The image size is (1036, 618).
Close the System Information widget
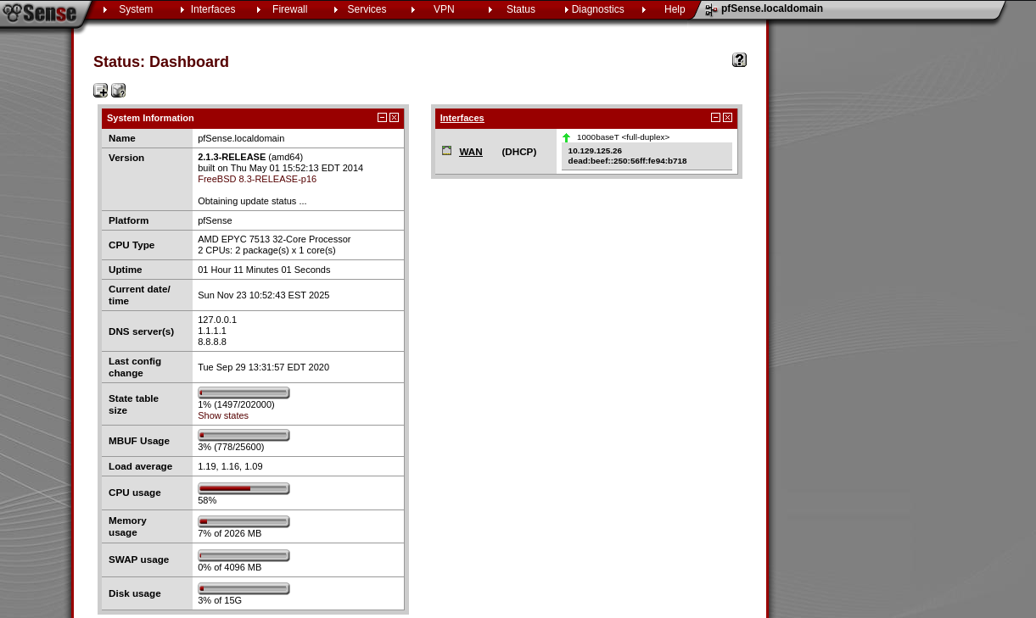pyautogui.click(x=394, y=118)
